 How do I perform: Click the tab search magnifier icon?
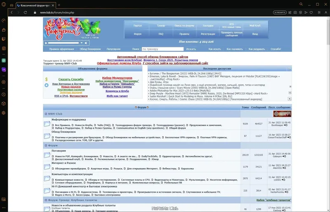pyautogui.click(x=301, y=4)
